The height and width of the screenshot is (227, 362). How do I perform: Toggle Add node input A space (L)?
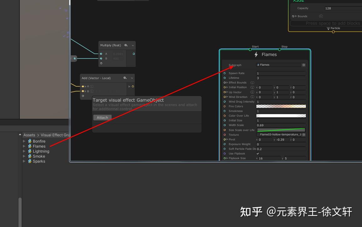92,87
